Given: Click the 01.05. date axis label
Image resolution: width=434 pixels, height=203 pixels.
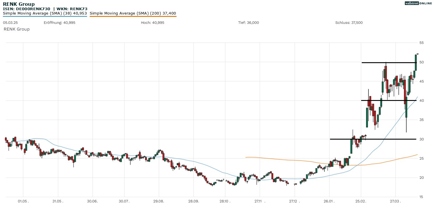Looking at the screenshot, I should [x=23, y=201].
